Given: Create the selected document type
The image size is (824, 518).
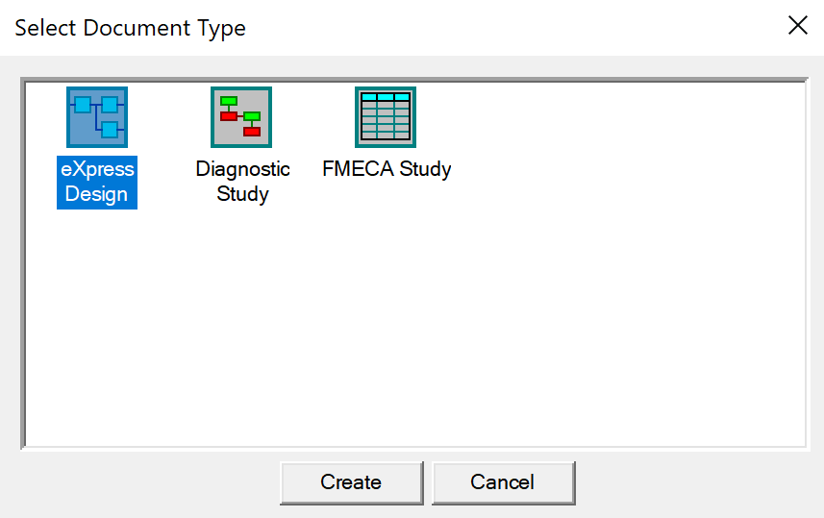Looking at the screenshot, I should coord(352,482).
